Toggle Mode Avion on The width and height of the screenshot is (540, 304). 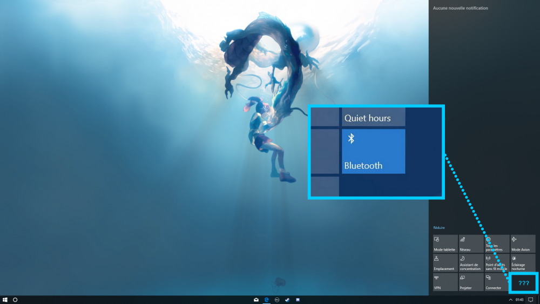click(x=523, y=244)
